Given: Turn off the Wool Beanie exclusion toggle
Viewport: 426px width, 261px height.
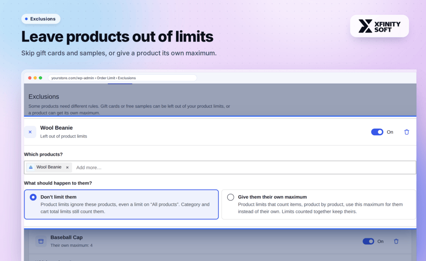Looking at the screenshot, I should point(377,132).
